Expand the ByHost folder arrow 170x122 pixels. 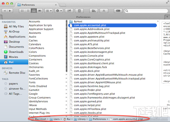coord(158,21)
